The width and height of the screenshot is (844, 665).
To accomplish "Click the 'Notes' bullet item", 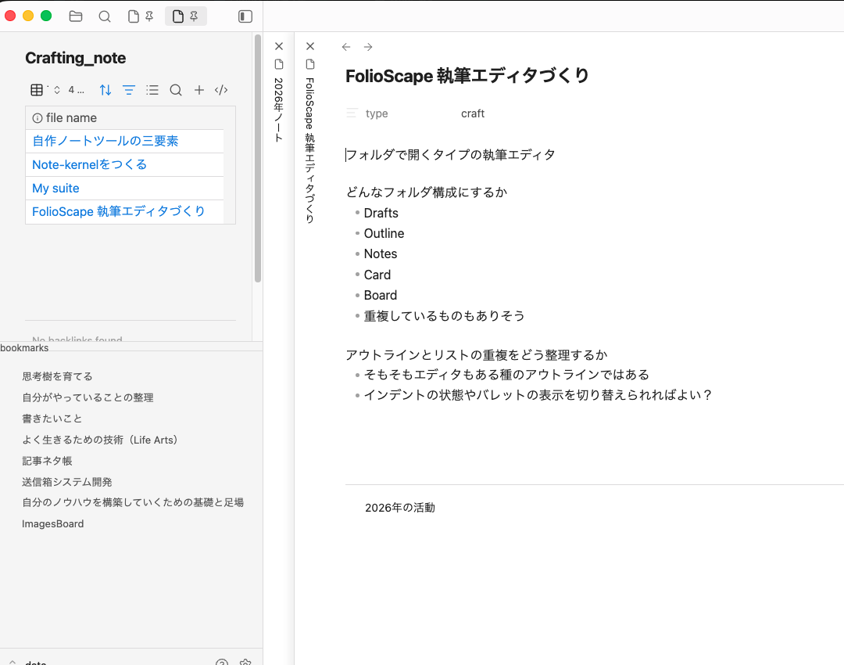I will click(x=381, y=253).
